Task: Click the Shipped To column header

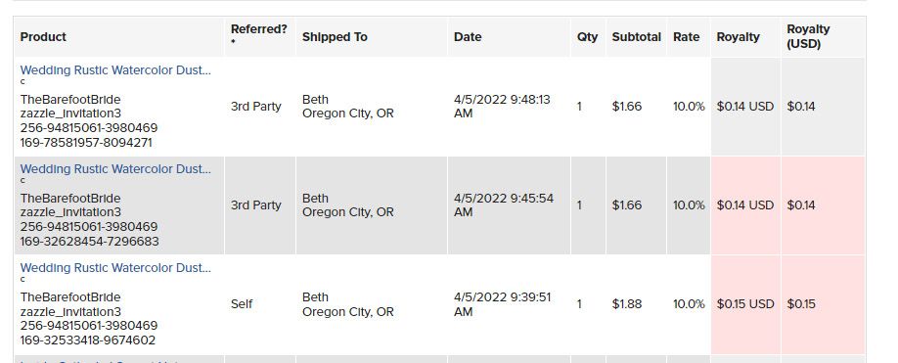Action: (335, 36)
